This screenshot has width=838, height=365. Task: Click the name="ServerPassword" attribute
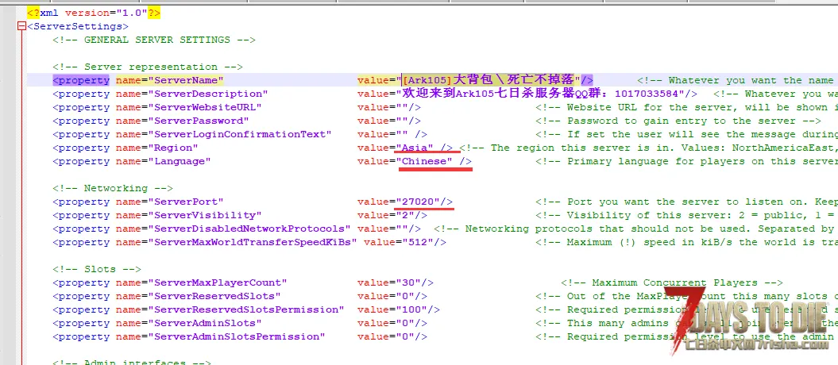(x=182, y=121)
